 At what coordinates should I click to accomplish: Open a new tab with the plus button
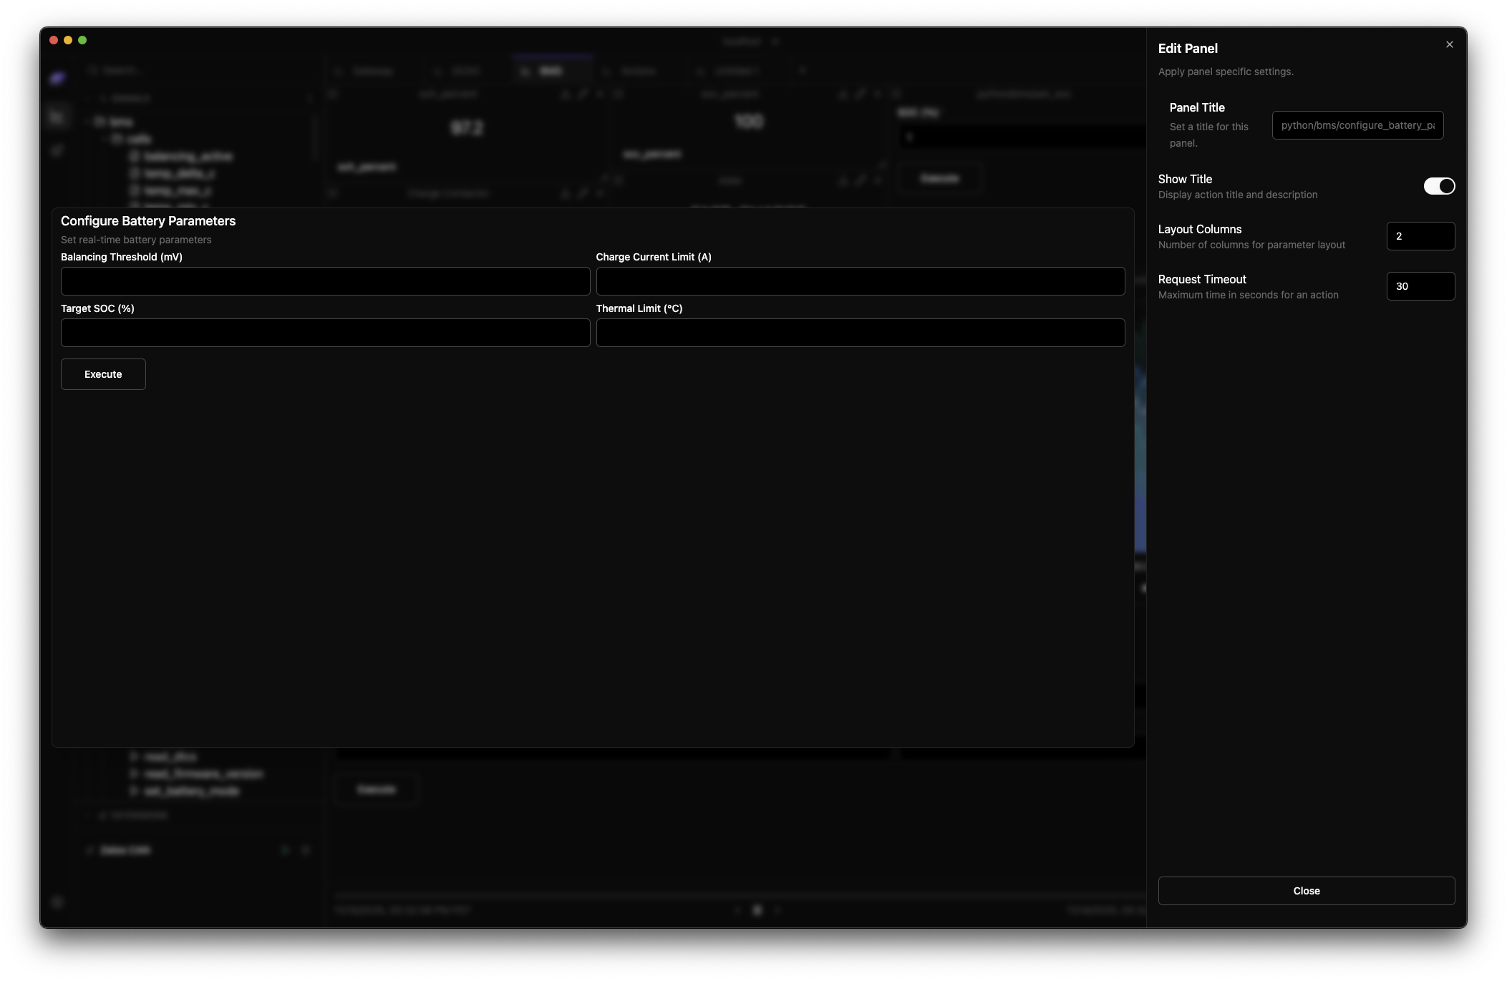[x=802, y=70]
